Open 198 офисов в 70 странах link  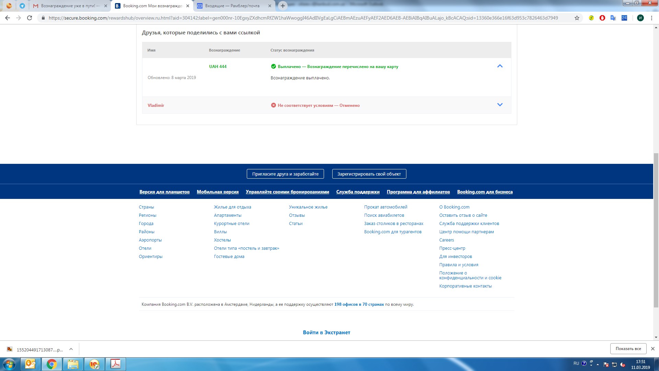click(x=359, y=304)
